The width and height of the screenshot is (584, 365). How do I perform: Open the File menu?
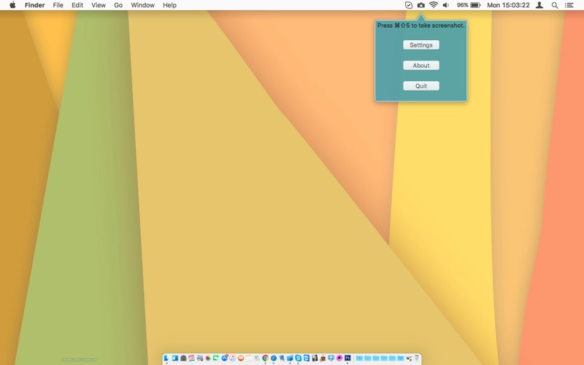click(58, 5)
